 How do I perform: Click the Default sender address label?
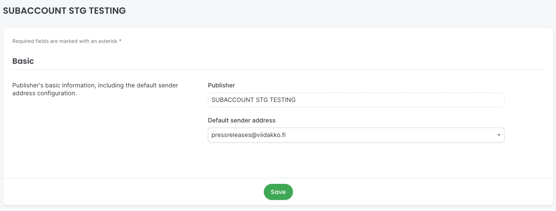coord(242,120)
